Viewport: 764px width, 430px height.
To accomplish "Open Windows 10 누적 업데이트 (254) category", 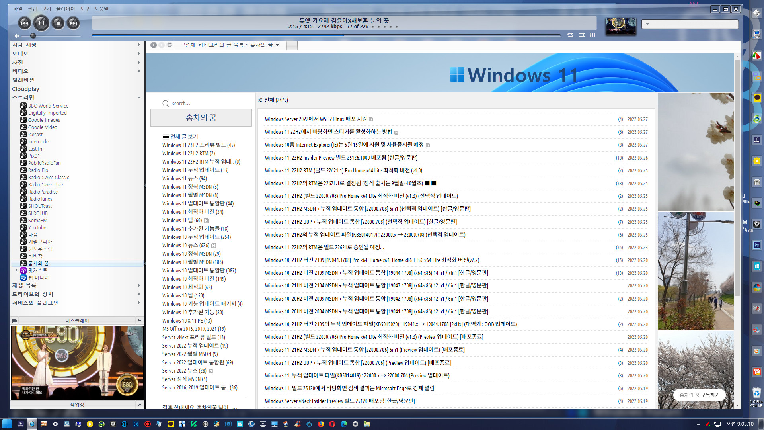I will [x=197, y=237].
